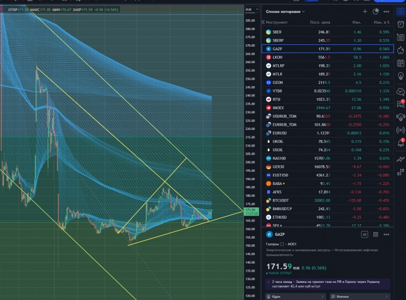This screenshot has height=300, width=406.
Task: Click grid layout icon in GAZP details
Action: (x=377, y=234)
